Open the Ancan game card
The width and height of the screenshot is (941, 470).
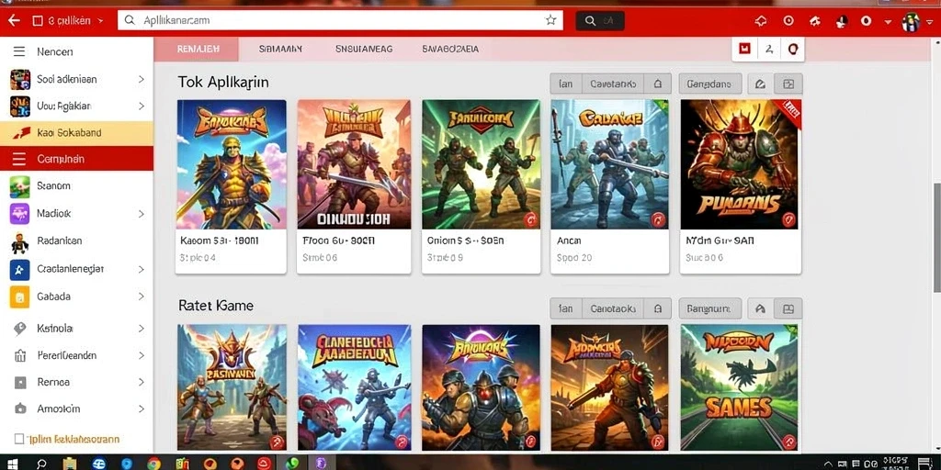click(609, 185)
